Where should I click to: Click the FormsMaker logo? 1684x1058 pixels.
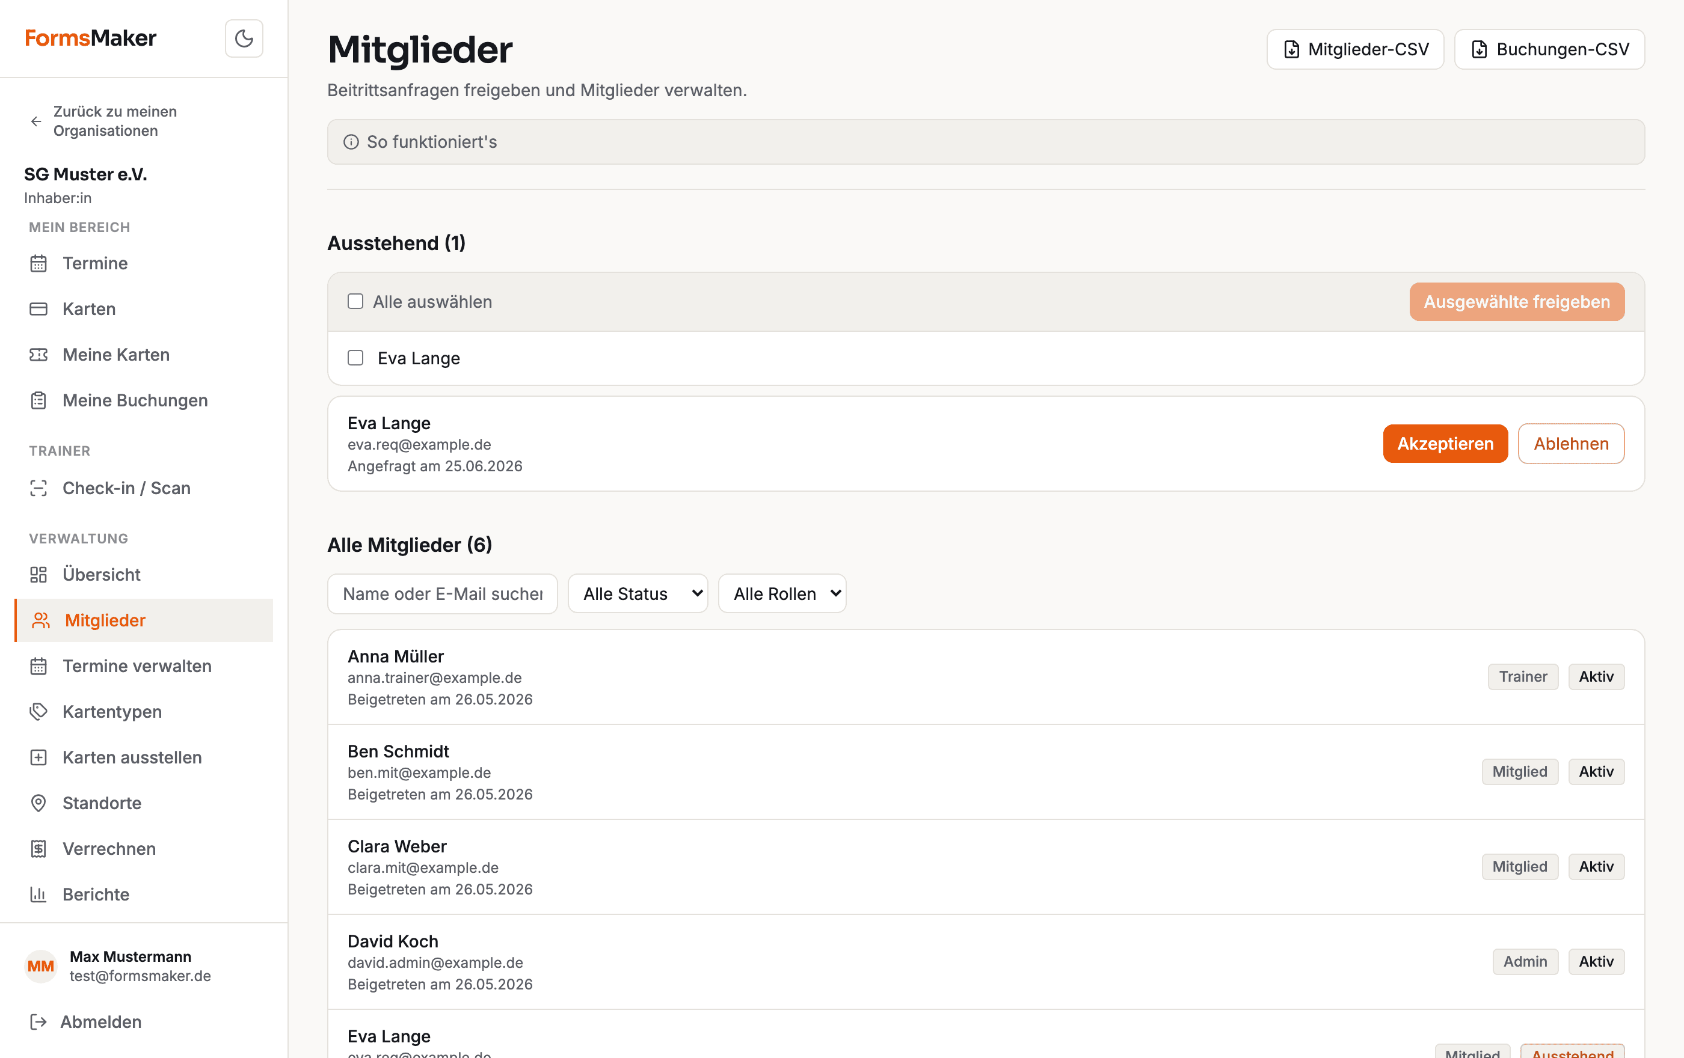pos(91,38)
